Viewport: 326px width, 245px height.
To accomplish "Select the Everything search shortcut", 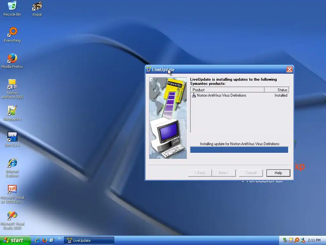I will [x=12, y=35].
